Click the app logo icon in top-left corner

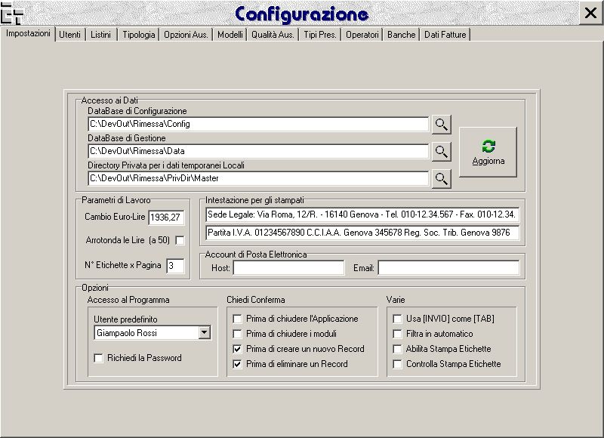coord(12,13)
